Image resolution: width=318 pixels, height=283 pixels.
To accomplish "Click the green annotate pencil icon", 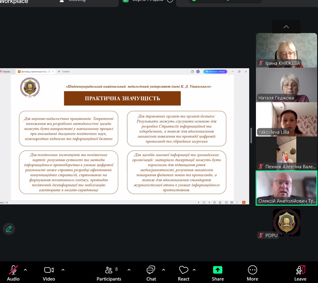I will 9,229.
